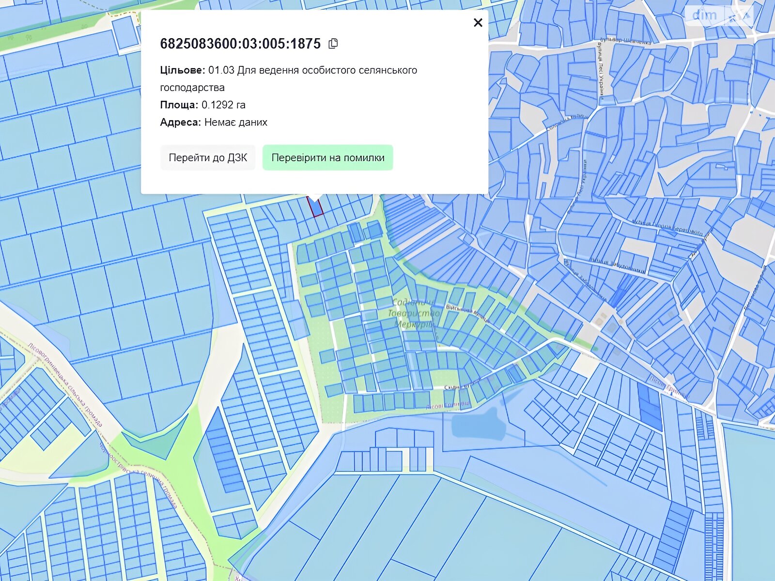Image resolution: width=775 pixels, height=581 pixels.
Task: Click the 'Адреса: Немає даних' line
Action: [214, 122]
